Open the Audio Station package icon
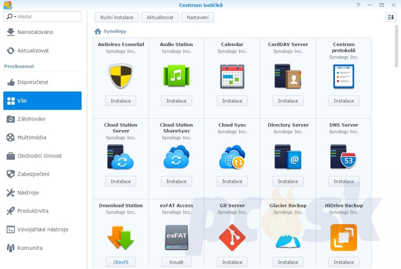This screenshot has width=401, height=269. [176, 76]
